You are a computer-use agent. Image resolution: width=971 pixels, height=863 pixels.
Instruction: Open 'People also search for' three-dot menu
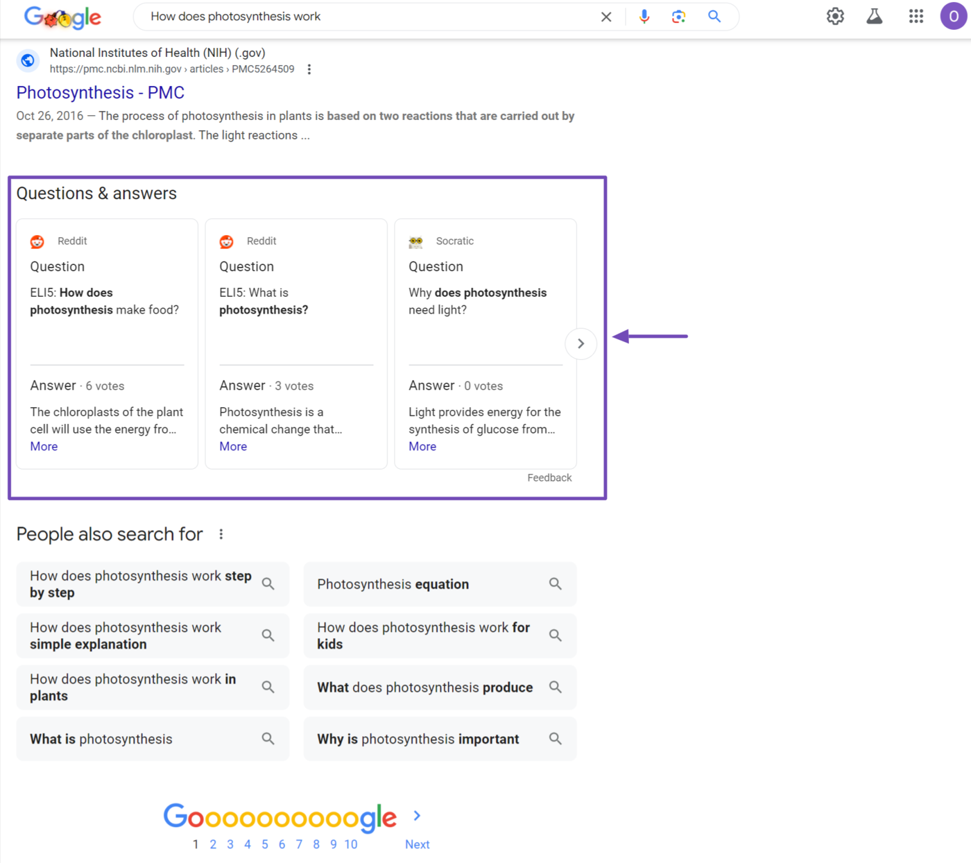point(221,534)
